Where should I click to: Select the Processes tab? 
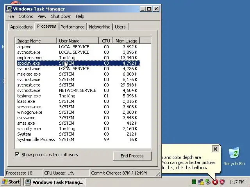click(46, 26)
